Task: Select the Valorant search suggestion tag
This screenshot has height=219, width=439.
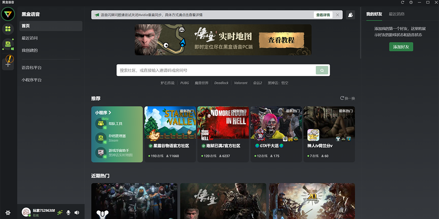Action: [x=241, y=83]
